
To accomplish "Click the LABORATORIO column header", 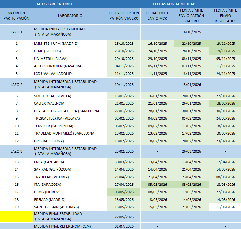I will point(70,16).
